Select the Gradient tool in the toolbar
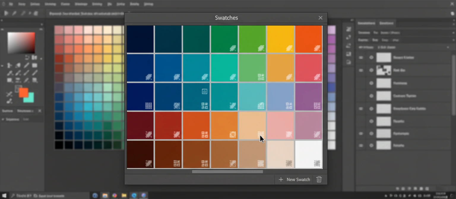This screenshot has height=199, width=456. pyautogui.click(x=34, y=65)
